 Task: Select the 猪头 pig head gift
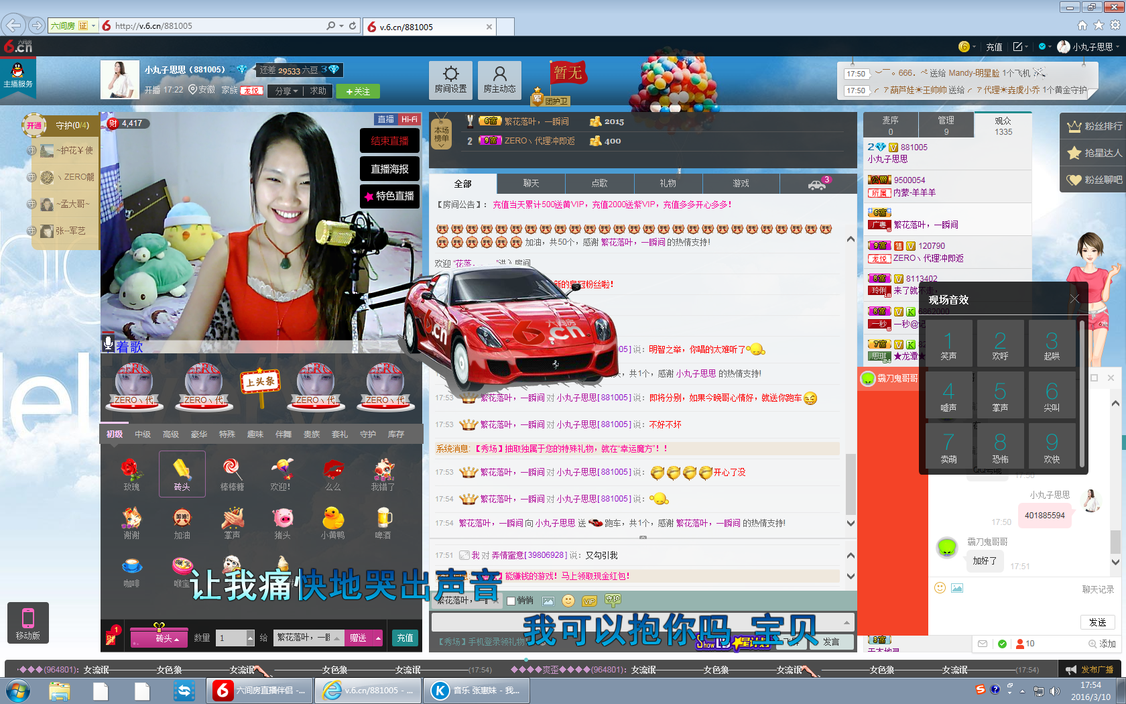pyautogui.click(x=282, y=523)
